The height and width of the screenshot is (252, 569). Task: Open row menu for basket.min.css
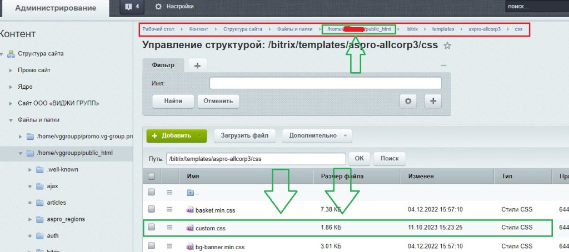(169, 209)
